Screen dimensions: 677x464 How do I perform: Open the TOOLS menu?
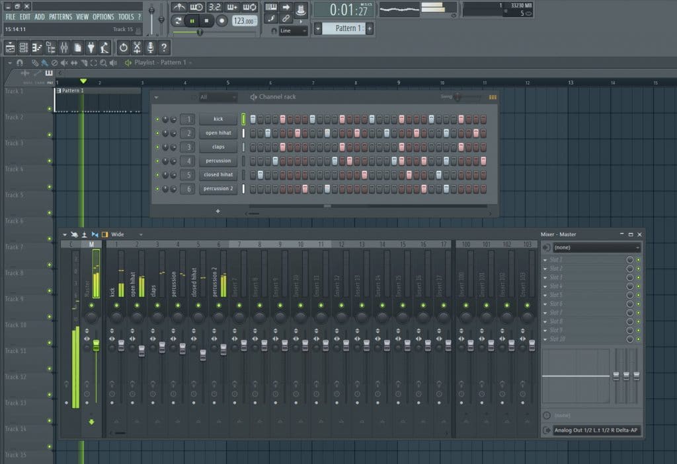tap(126, 17)
